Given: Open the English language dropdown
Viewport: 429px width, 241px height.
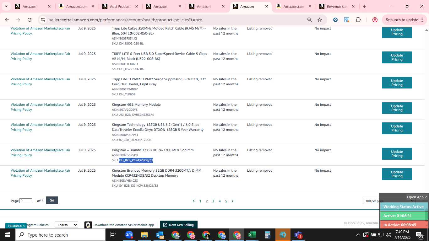Looking at the screenshot, I should pyautogui.click(x=66, y=225).
